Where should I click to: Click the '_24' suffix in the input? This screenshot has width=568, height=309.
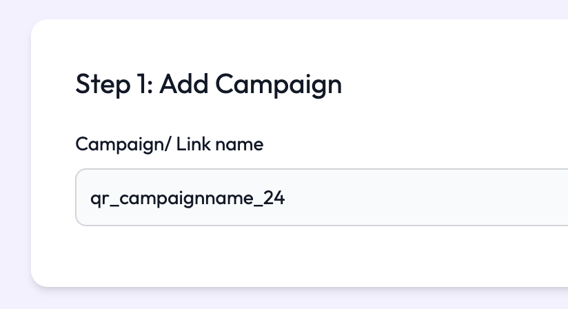(274, 199)
